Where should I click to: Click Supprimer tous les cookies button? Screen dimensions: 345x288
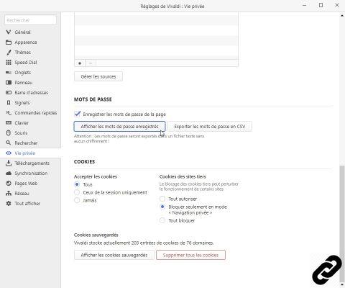(x=190, y=255)
